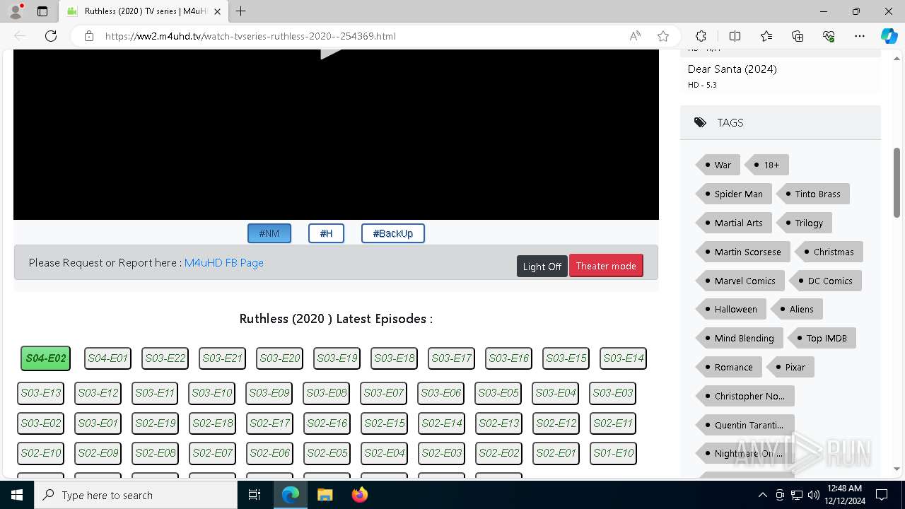The image size is (905, 509).
Task: Open the Martin Scorsese tag
Action: point(742,252)
